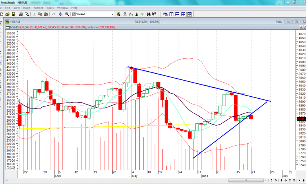Viewport: 306px width, 184px height.
Task: Click the Open folder icon
Action: pyautogui.click(x=8, y=14)
